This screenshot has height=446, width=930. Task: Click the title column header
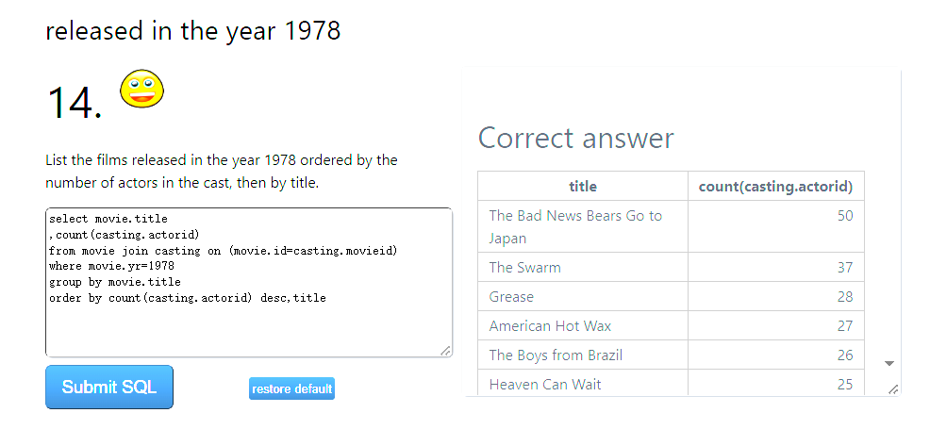[x=583, y=187]
